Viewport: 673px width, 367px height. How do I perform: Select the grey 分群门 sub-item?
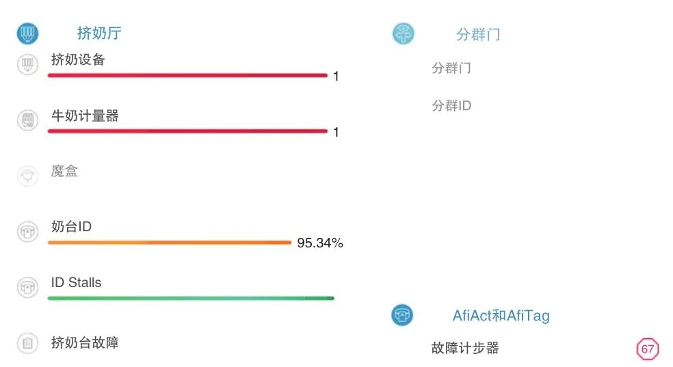pos(451,68)
